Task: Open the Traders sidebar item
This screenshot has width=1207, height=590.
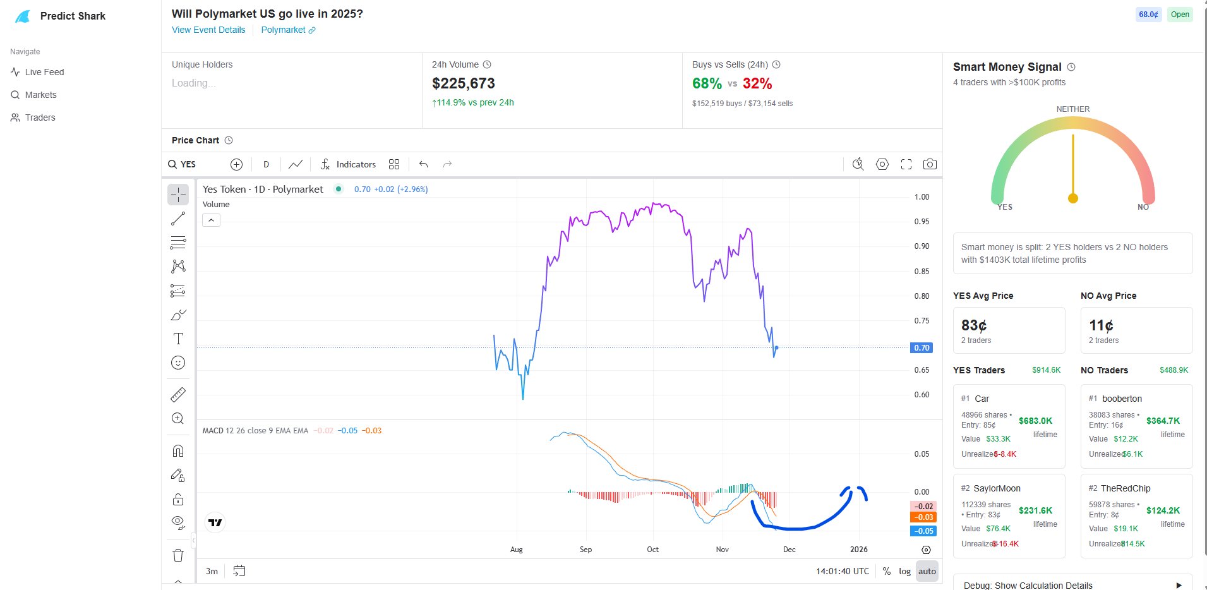Action: [x=40, y=117]
